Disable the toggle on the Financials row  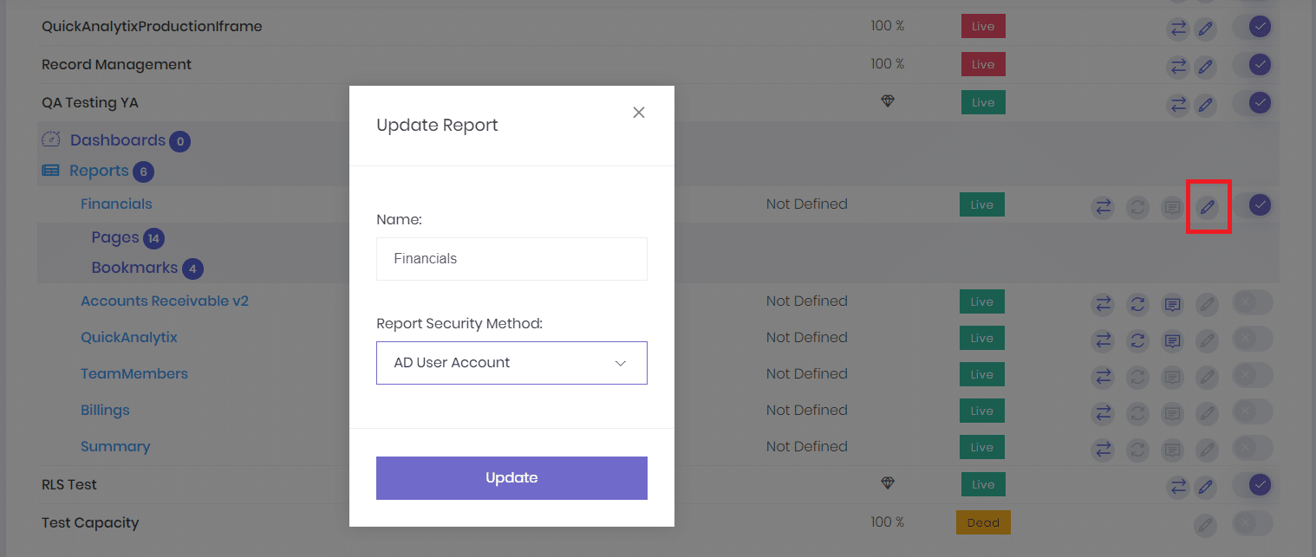pos(1260,205)
